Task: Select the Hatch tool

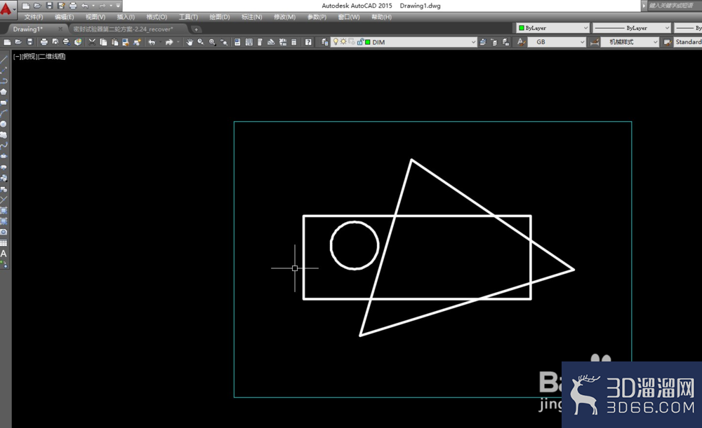Action: [4, 210]
